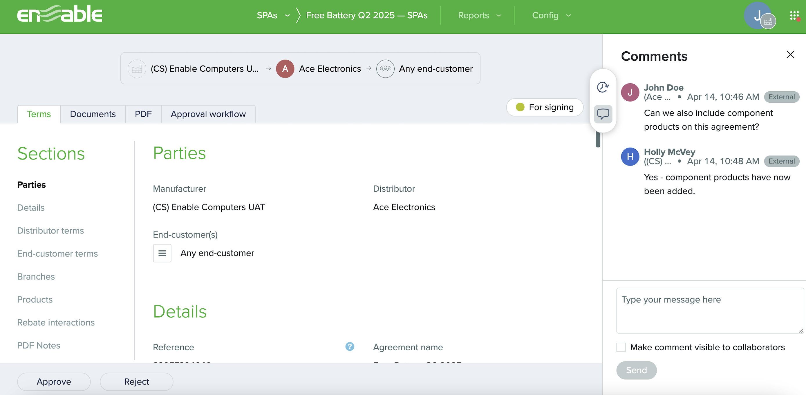
Task: Click External badge on John Doe's comment
Action: pos(781,97)
